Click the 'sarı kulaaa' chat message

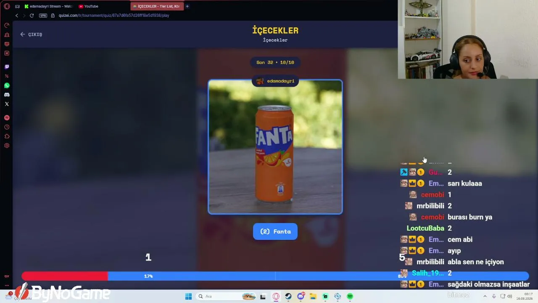coord(465,183)
